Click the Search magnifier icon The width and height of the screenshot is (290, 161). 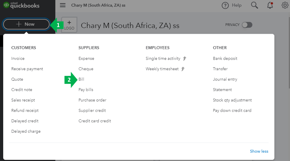pos(254,5)
